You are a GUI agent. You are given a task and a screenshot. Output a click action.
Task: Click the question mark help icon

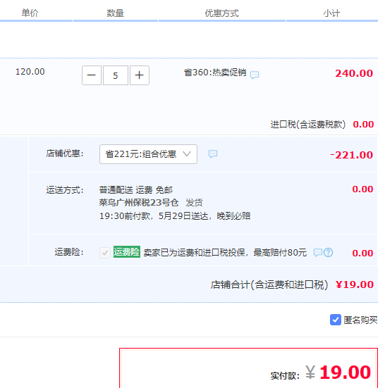(329, 253)
